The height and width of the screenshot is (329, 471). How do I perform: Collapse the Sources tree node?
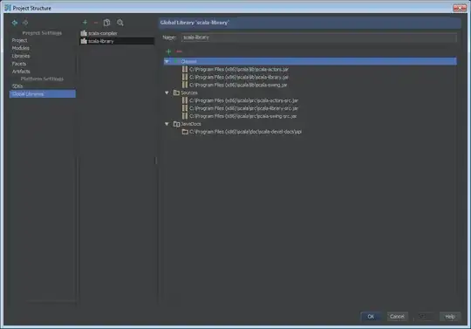[167, 93]
